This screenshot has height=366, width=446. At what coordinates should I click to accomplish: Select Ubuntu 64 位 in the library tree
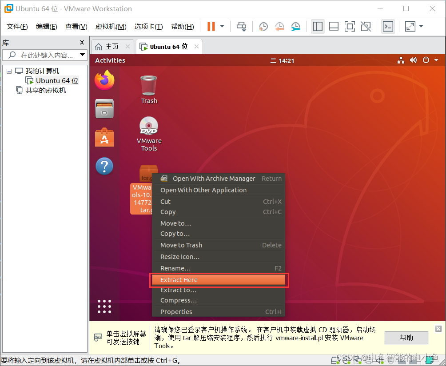(57, 81)
